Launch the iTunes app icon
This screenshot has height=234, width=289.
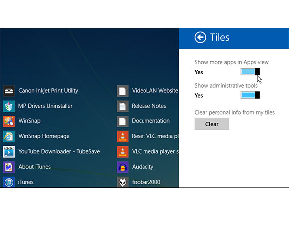coord(9,182)
